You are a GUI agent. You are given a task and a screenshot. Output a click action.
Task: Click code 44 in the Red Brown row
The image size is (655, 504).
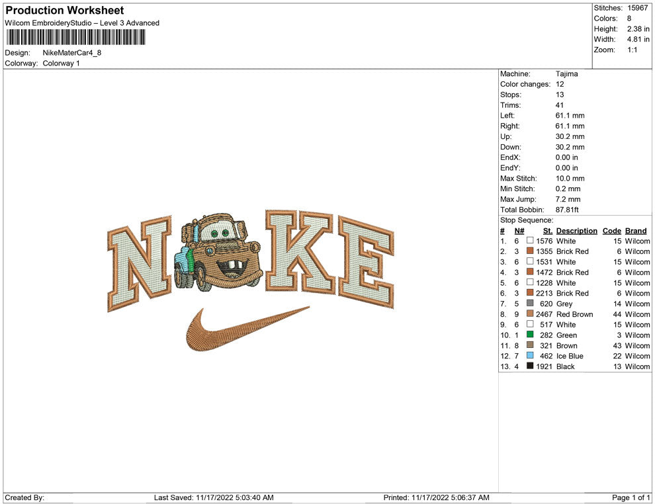tap(617, 314)
